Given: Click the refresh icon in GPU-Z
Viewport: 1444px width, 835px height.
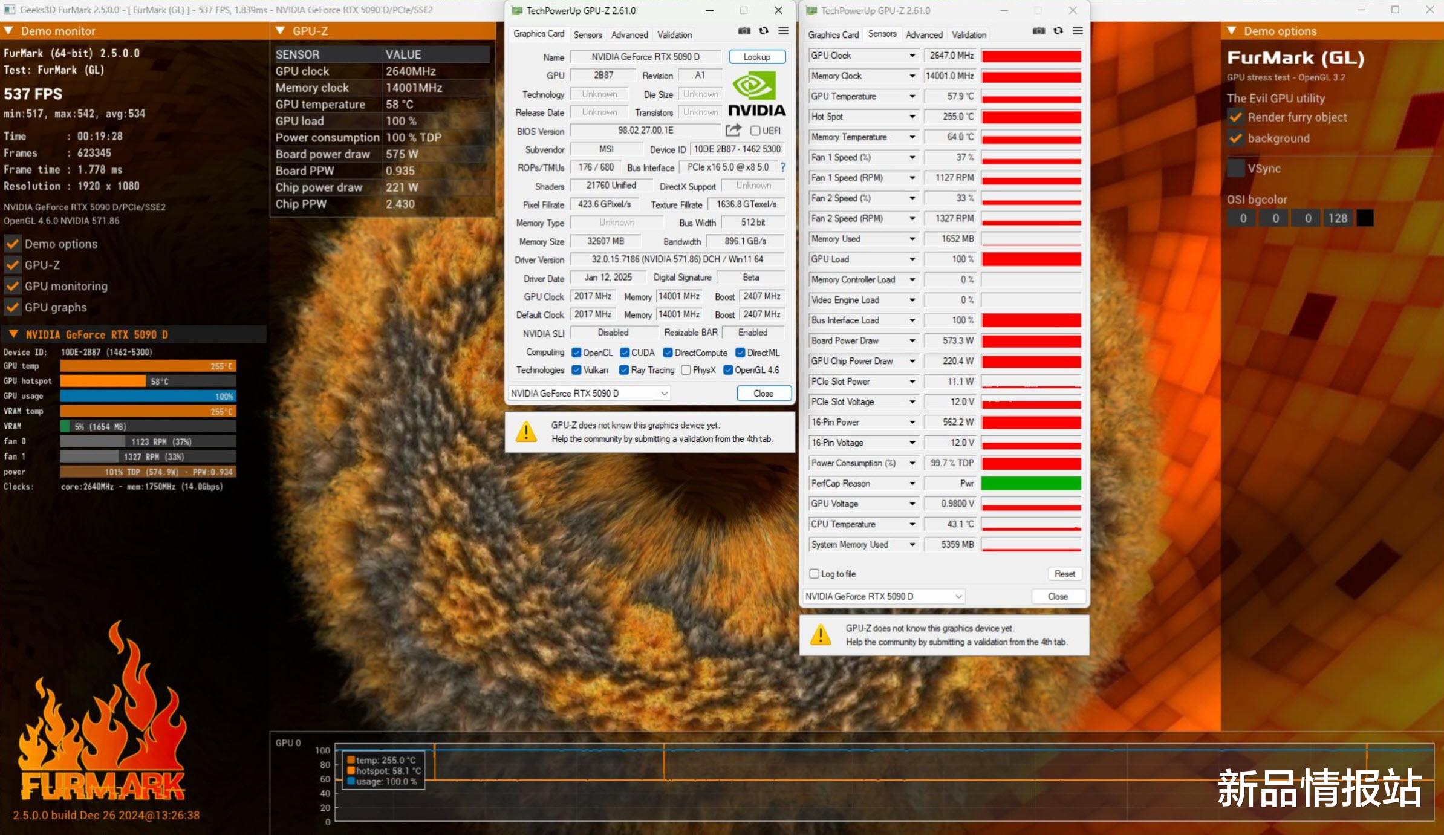Looking at the screenshot, I should coord(764,31).
